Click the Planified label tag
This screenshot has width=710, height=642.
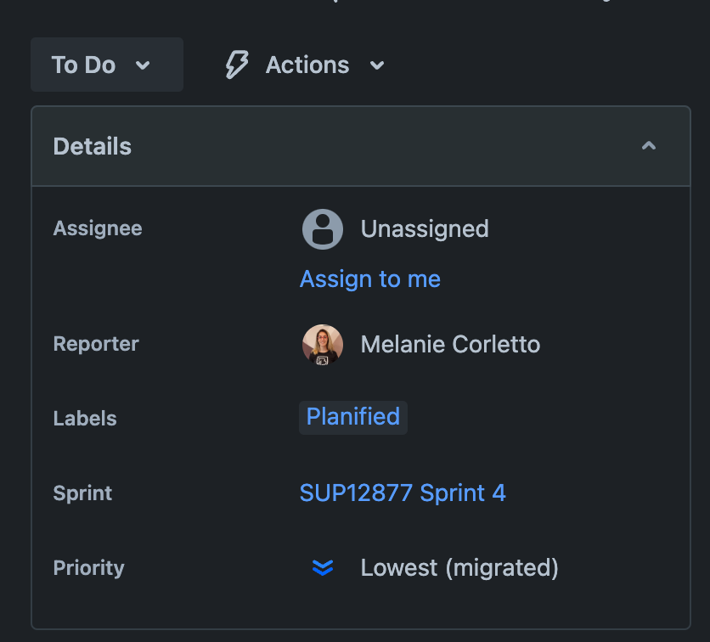[x=353, y=417]
